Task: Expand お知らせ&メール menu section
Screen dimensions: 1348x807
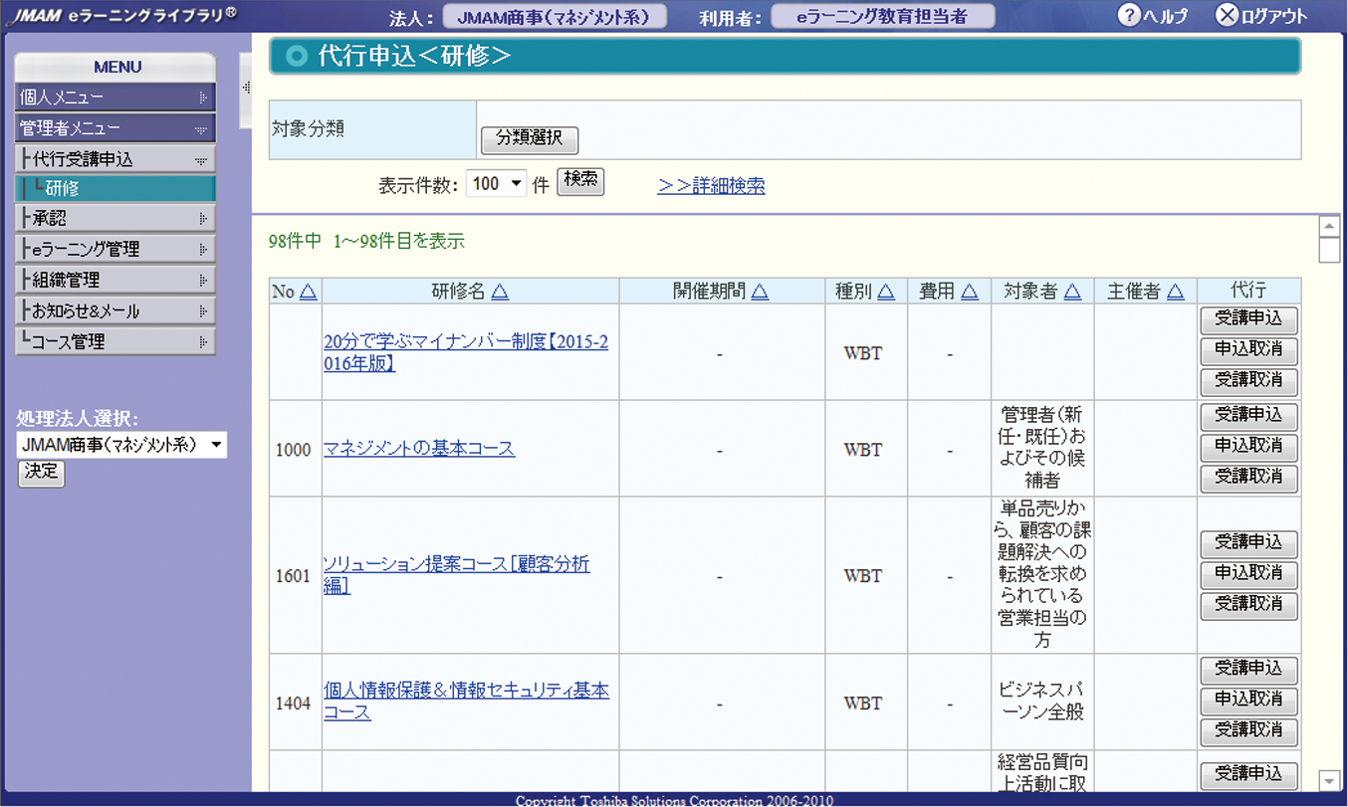Action: [x=115, y=310]
